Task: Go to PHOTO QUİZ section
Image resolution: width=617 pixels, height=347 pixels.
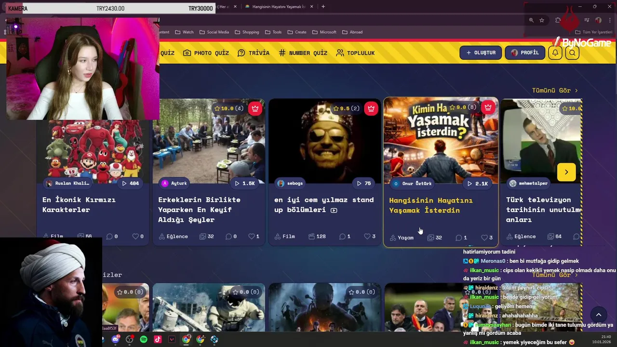Action: click(x=206, y=53)
